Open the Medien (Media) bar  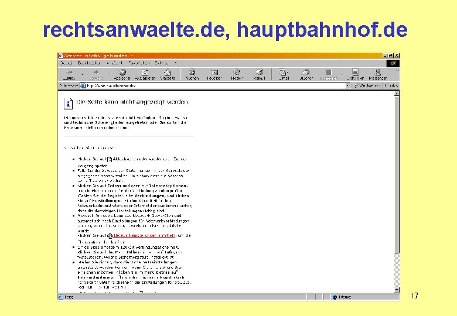coord(237,74)
